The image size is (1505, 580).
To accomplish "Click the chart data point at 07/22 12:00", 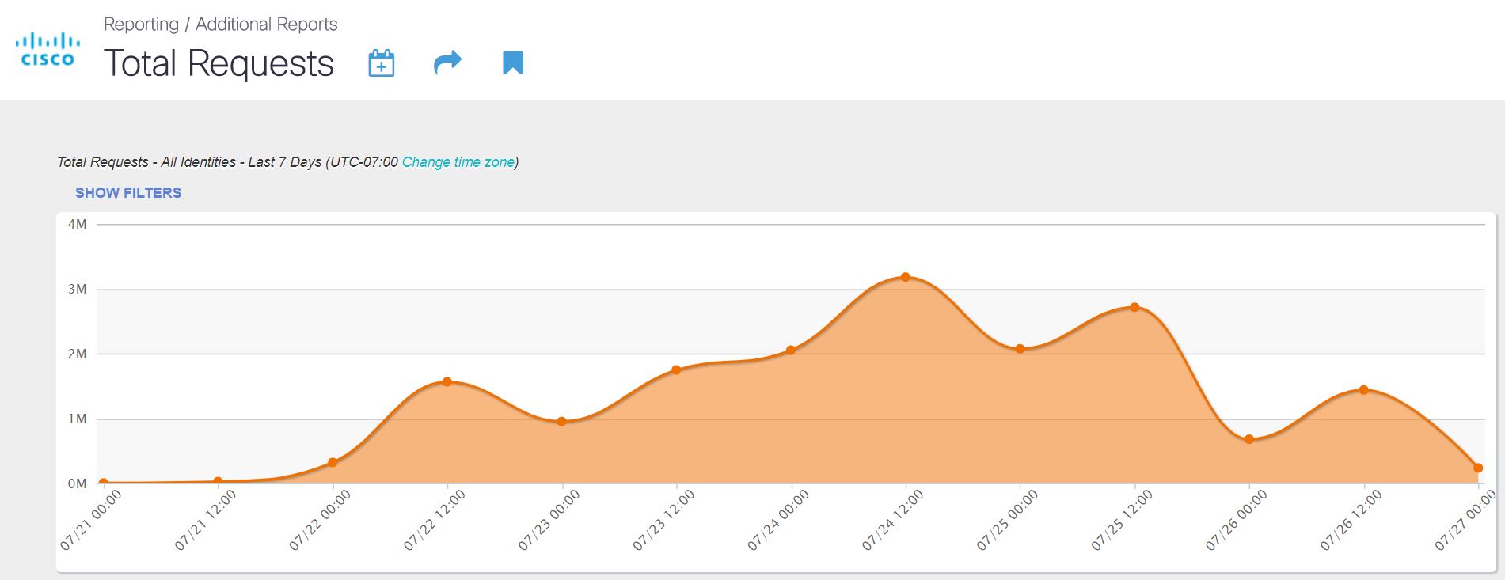I will pyautogui.click(x=447, y=381).
